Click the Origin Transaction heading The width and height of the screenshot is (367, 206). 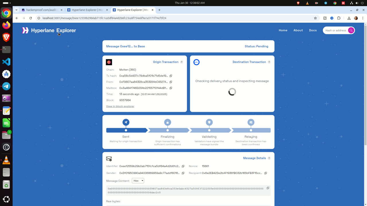tap(166, 62)
